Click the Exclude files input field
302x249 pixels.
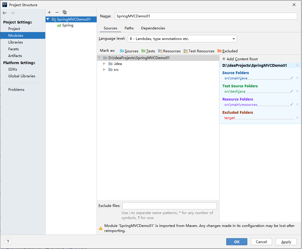point(170,206)
